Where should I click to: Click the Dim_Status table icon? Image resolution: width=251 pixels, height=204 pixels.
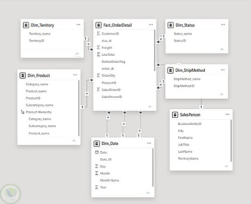170,25
